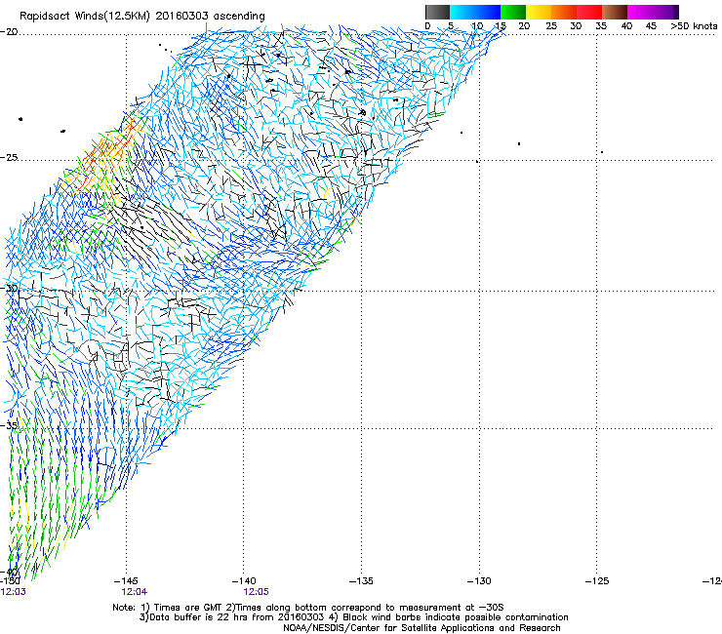Select the '-30' latitude axis label
This screenshot has height=634, width=722.
point(9,288)
